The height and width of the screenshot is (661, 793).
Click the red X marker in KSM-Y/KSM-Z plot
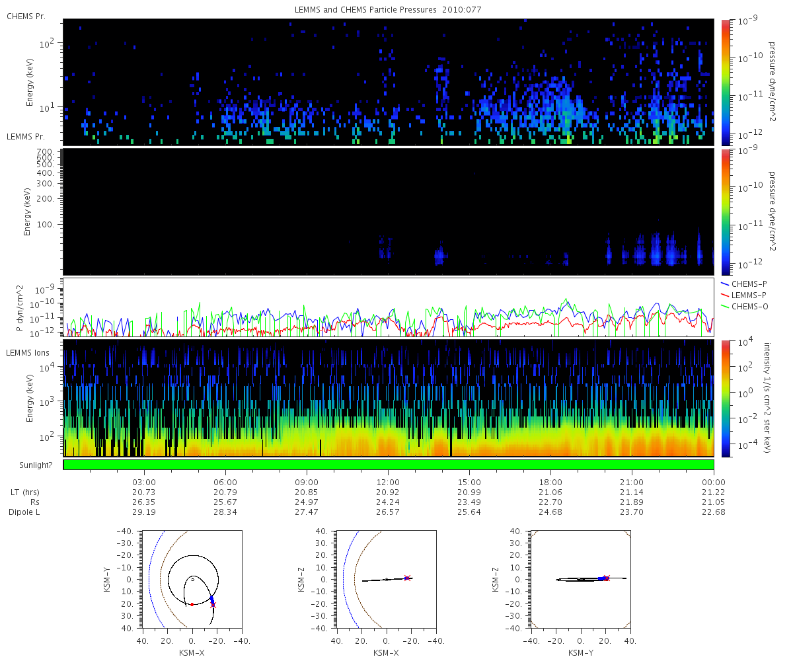tap(606, 578)
